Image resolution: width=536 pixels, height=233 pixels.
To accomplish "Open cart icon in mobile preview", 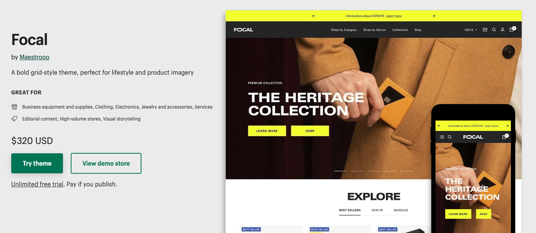I will point(504,137).
